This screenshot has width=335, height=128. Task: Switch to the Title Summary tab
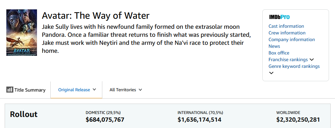pos(26,90)
